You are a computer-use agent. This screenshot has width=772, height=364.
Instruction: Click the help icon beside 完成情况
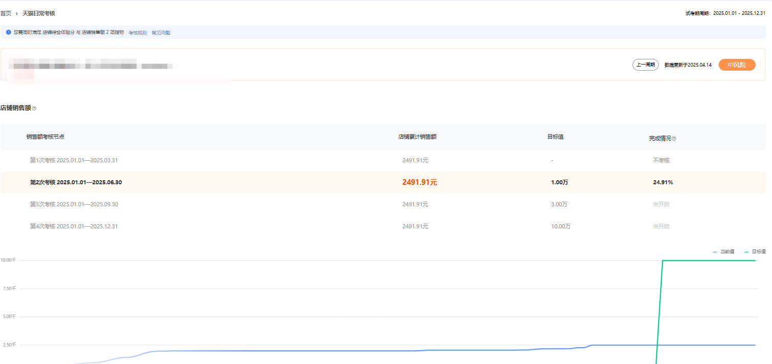tap(674, 139)
